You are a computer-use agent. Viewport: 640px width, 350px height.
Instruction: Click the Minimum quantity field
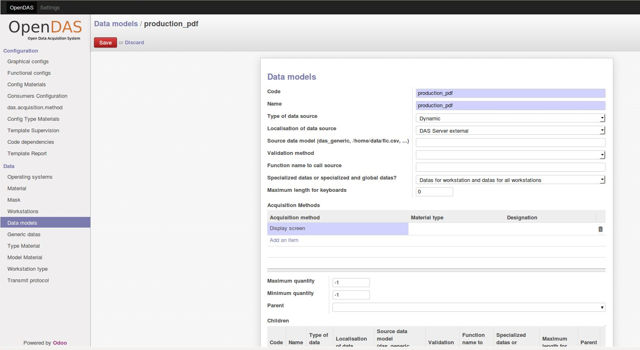(x=351, y=295)
